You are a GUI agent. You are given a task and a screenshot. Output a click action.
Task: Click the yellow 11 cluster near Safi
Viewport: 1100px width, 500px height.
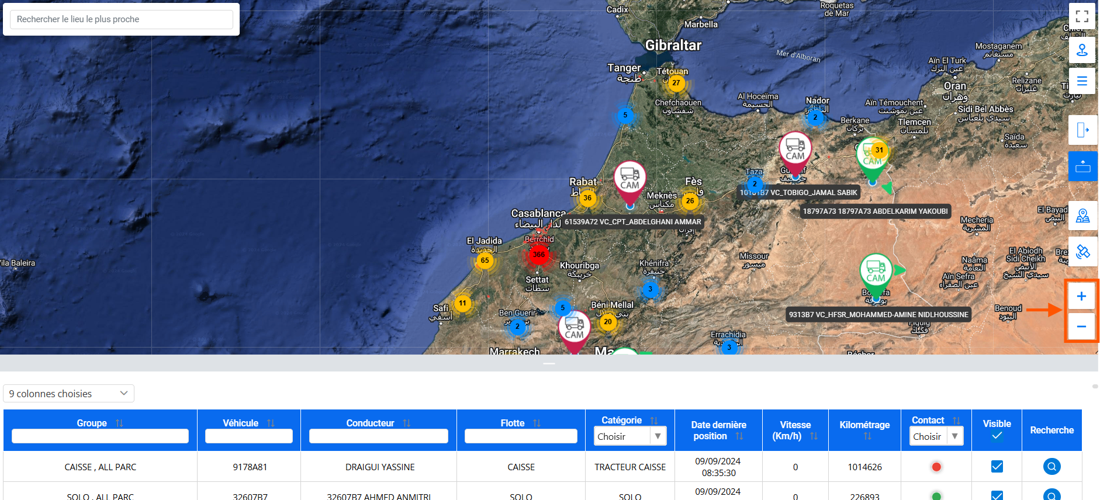462,303
